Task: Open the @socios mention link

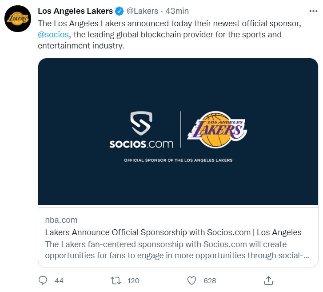Action: 53,35
